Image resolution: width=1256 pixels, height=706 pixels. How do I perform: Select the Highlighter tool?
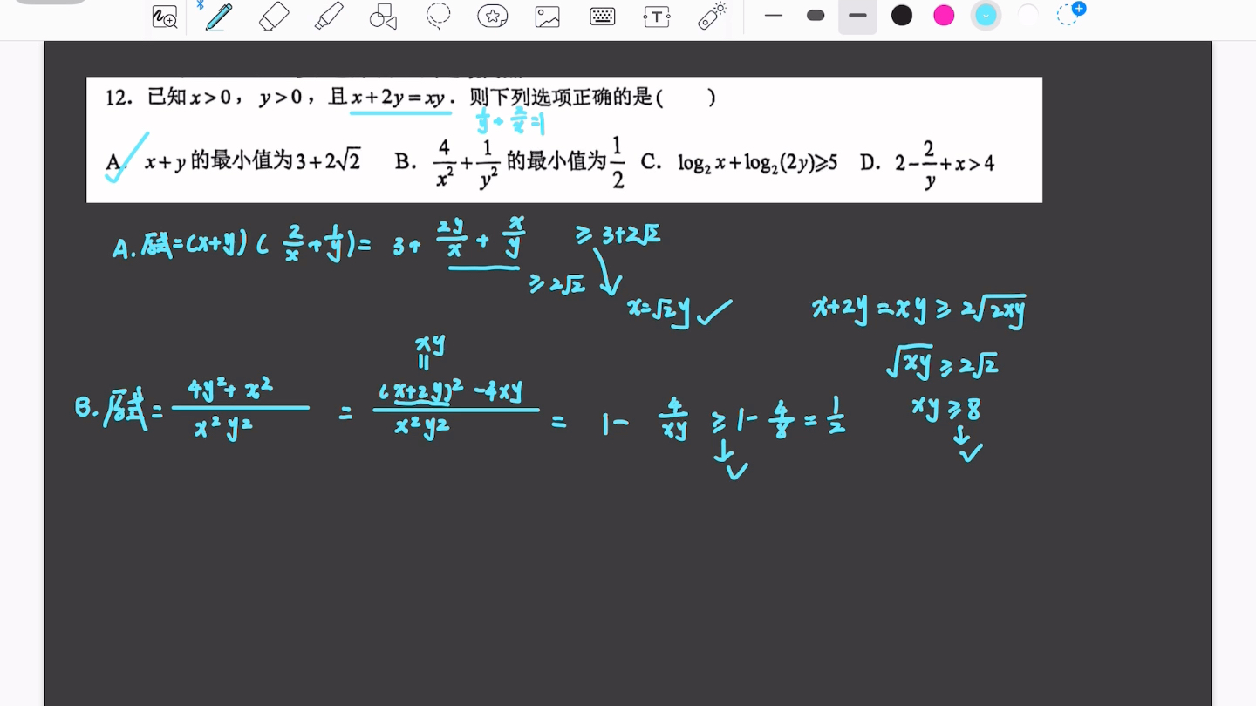click(x=329, y=17)
